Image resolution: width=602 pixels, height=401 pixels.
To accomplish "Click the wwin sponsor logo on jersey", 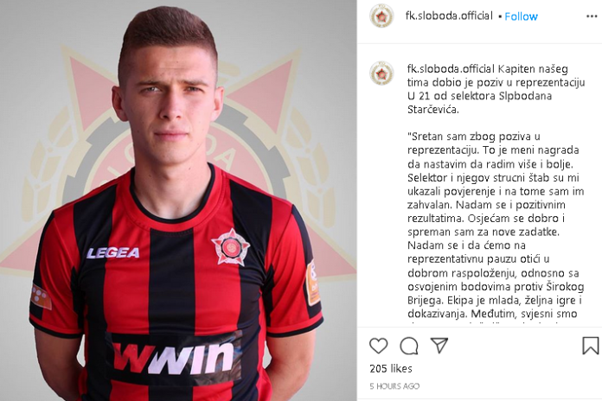I will (x=174, y=358).
